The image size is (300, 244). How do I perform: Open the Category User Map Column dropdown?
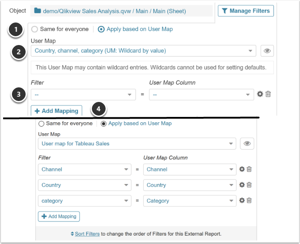point(190,201)
